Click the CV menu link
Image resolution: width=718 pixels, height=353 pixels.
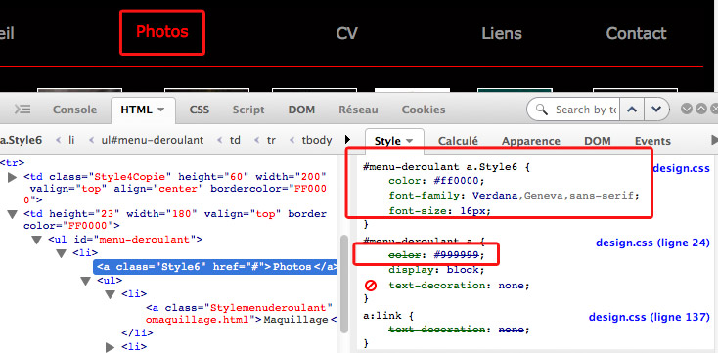(x=346, y=33)
